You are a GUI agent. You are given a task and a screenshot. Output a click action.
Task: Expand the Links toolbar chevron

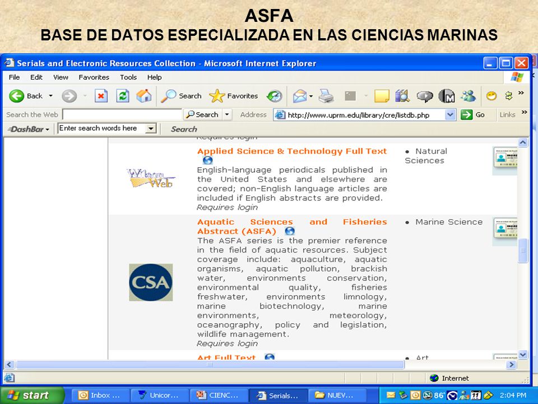pos(525,112)
